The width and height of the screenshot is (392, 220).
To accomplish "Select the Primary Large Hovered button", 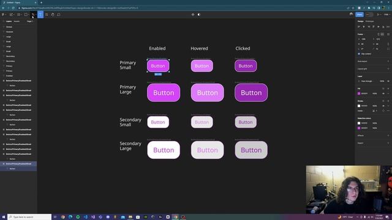I will coord(207,92).
